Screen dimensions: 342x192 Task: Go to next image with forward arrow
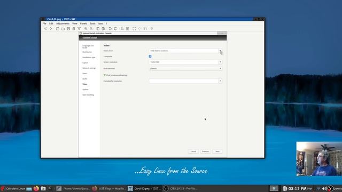pyautogui.click(x=51, y=28)
